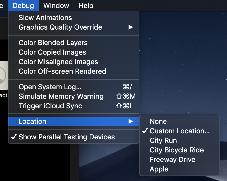The height and width of the screenshot is (181, 227).
Task: Select Simulate Memory Warning
Action: (x=74, y=96)
